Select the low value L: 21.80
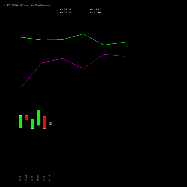The width and height of the screenshot is (187, 187). (x=95, y=13)
